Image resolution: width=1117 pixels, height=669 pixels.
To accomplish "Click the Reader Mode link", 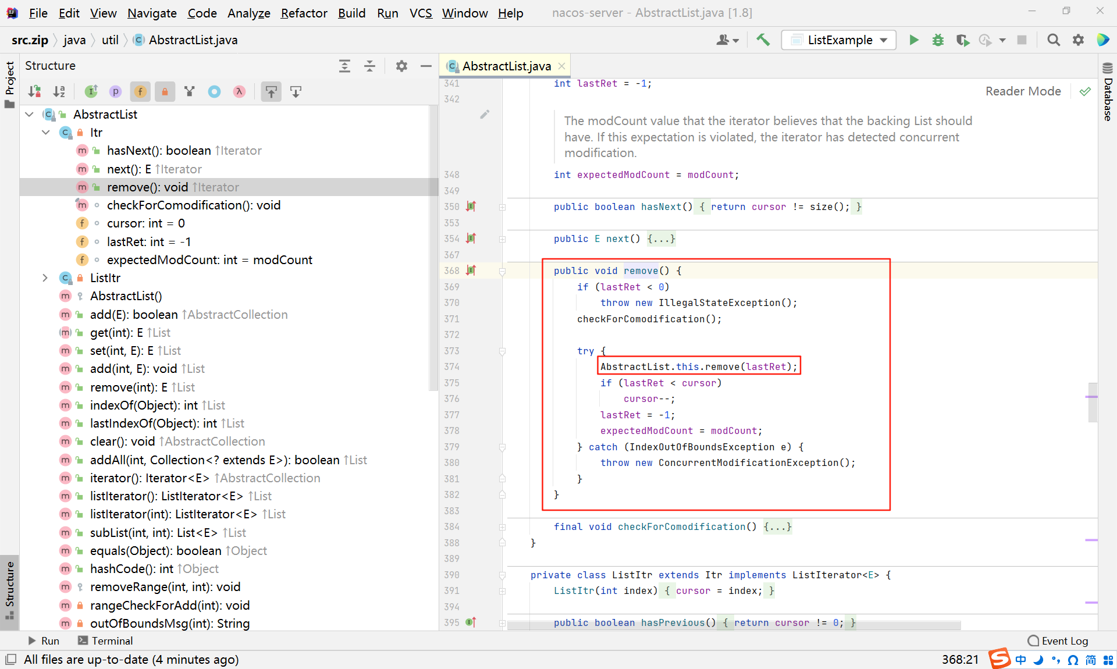I will point(1023,91).
